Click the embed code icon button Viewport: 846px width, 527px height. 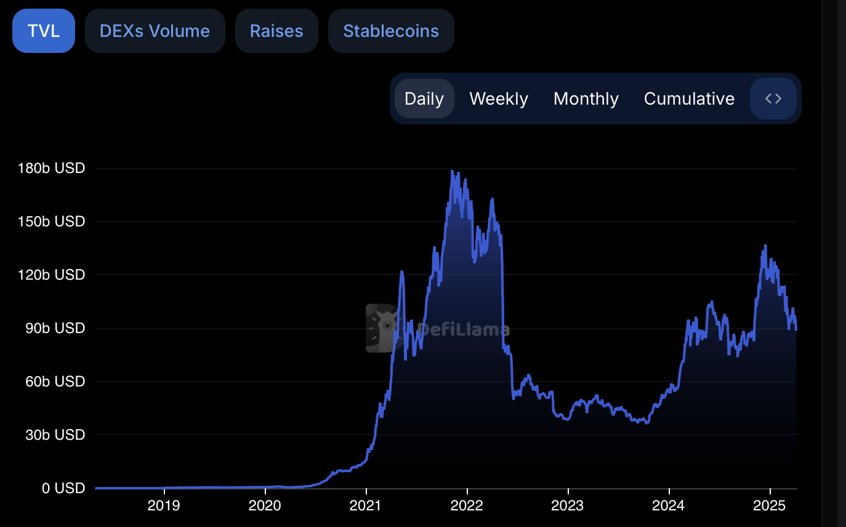(x=773, y=99)
